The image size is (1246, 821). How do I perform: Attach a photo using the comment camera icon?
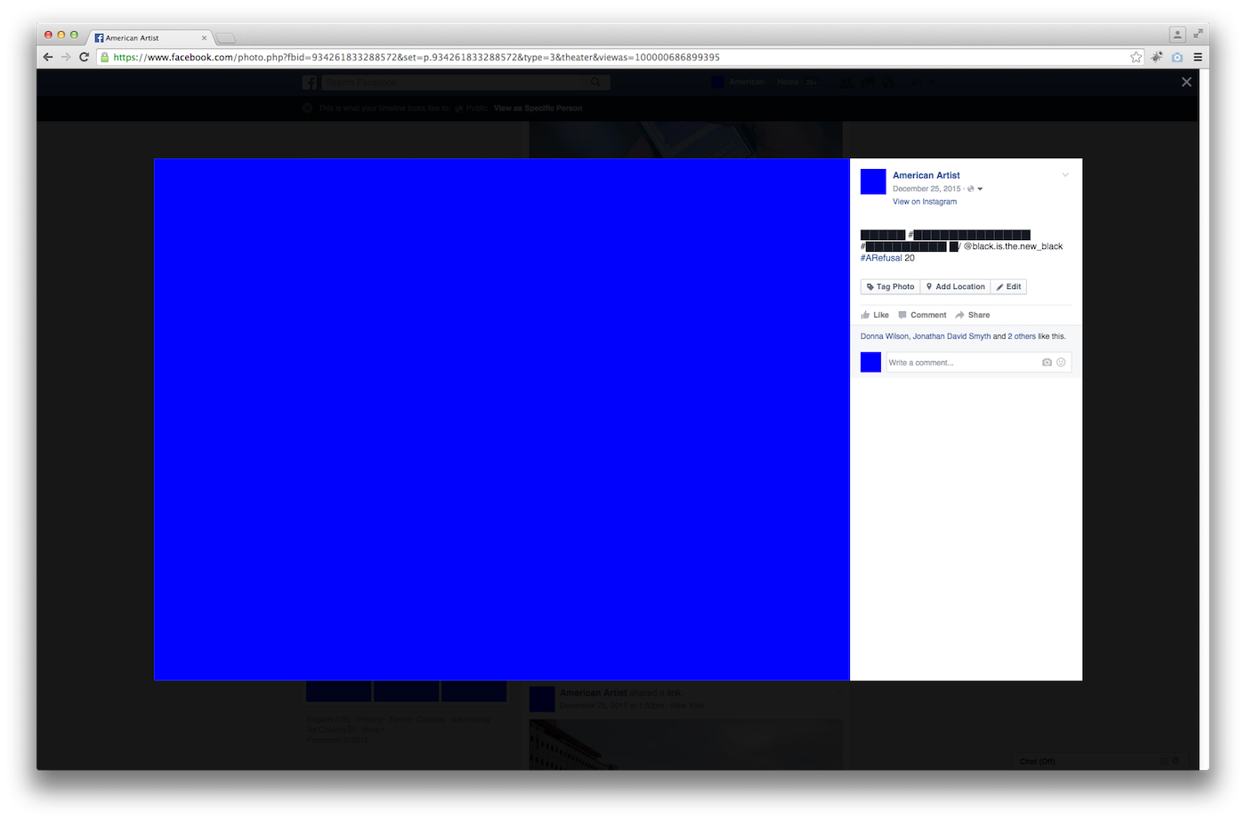(x=1047, y=362)
